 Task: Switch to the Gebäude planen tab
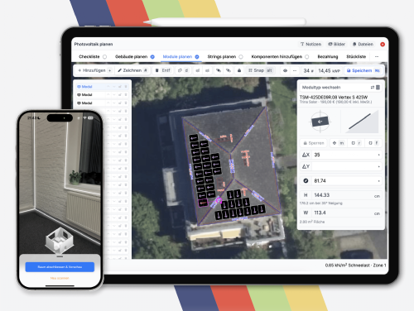pyautogui.click(x=132, y=57)
